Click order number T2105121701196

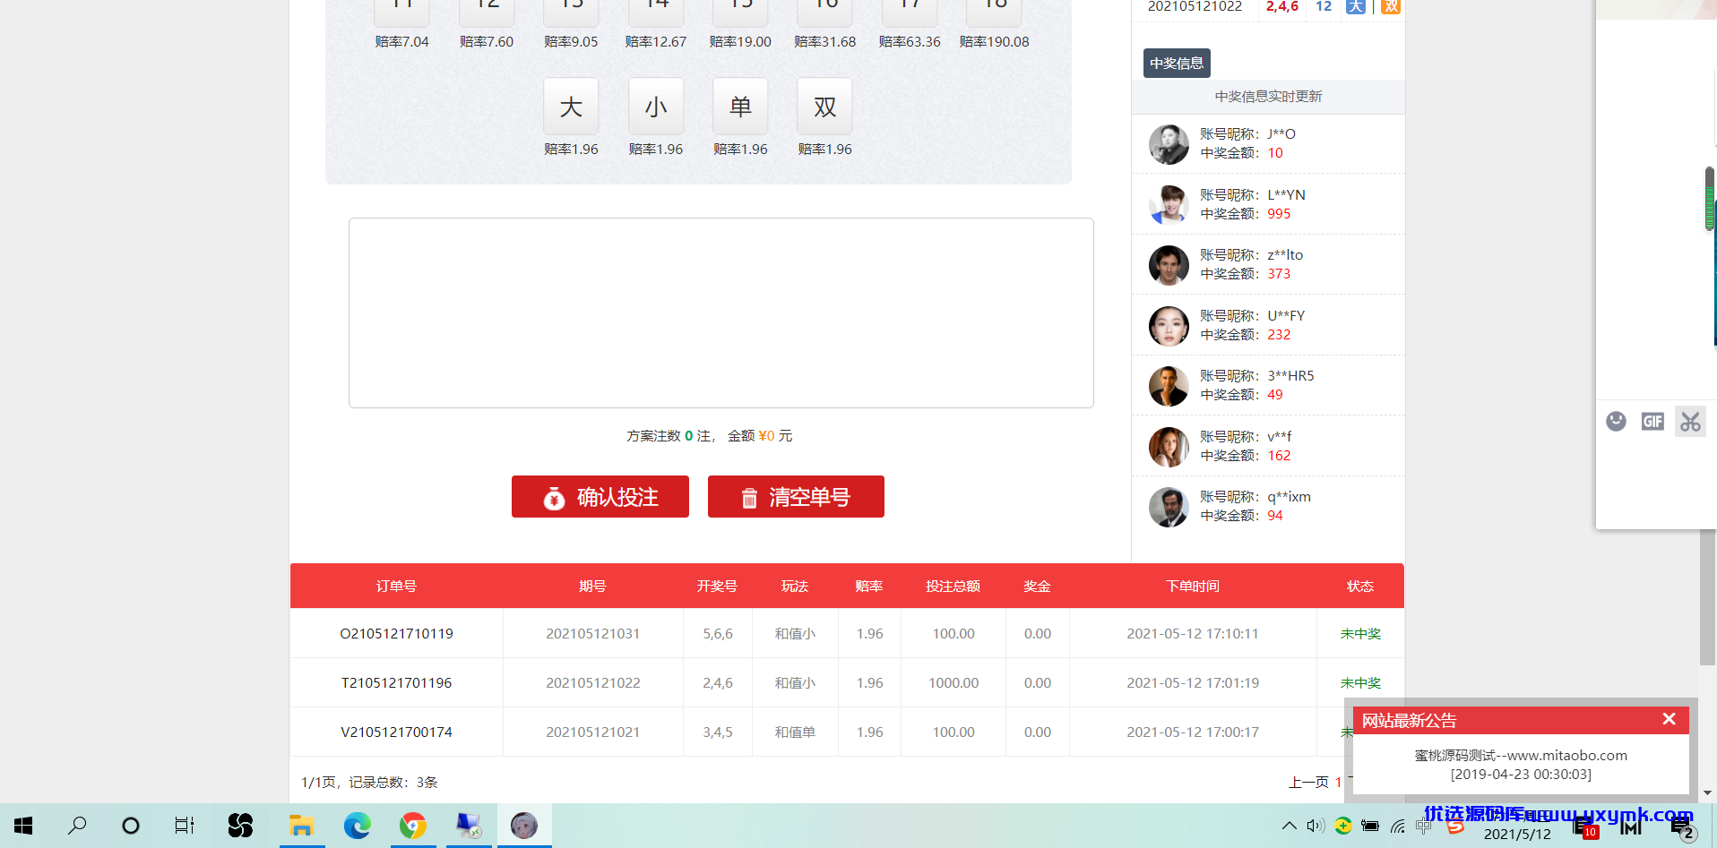(x=396, y=682)
